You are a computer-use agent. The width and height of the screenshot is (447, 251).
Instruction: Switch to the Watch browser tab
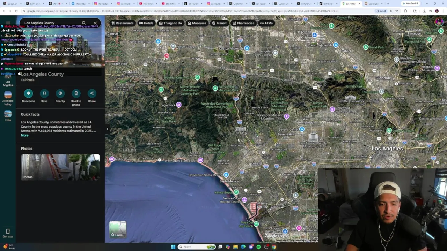tap(80, 3)
